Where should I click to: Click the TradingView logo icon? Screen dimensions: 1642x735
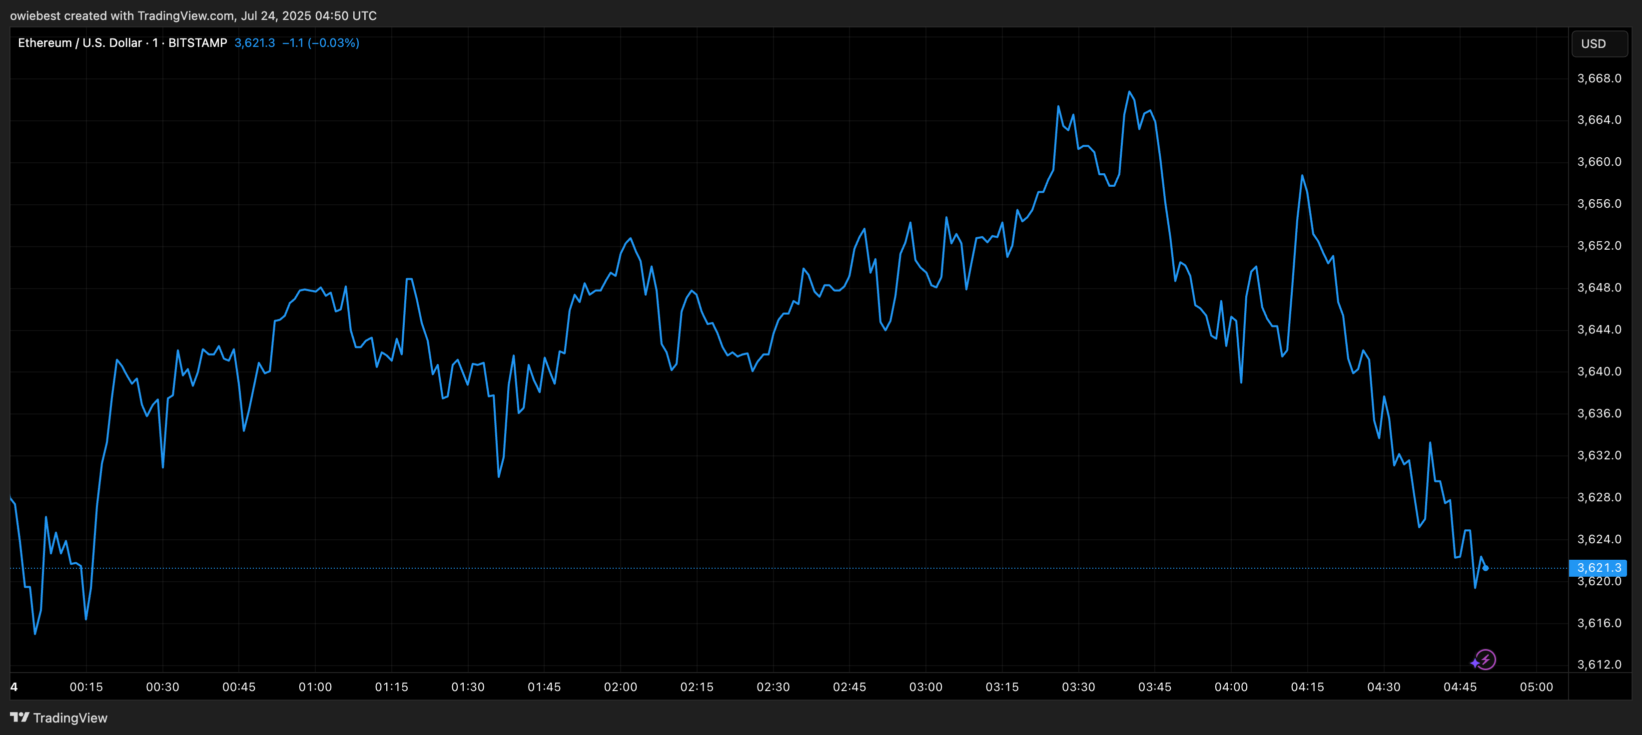20,717
